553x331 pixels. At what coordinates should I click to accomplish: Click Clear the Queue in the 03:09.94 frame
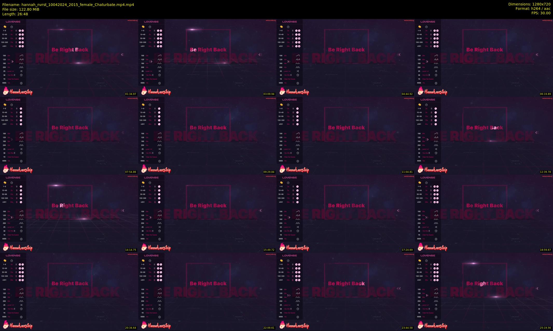point(151,79)
